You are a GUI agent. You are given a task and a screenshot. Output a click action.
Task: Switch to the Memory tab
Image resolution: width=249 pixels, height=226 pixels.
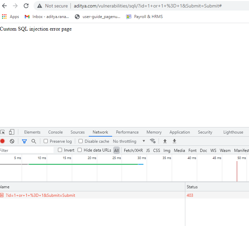click(x=154, y=132)
